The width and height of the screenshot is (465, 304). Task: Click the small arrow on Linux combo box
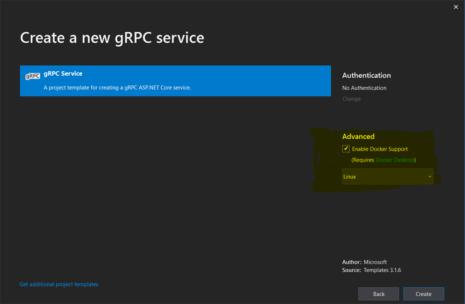click(430, 177)
